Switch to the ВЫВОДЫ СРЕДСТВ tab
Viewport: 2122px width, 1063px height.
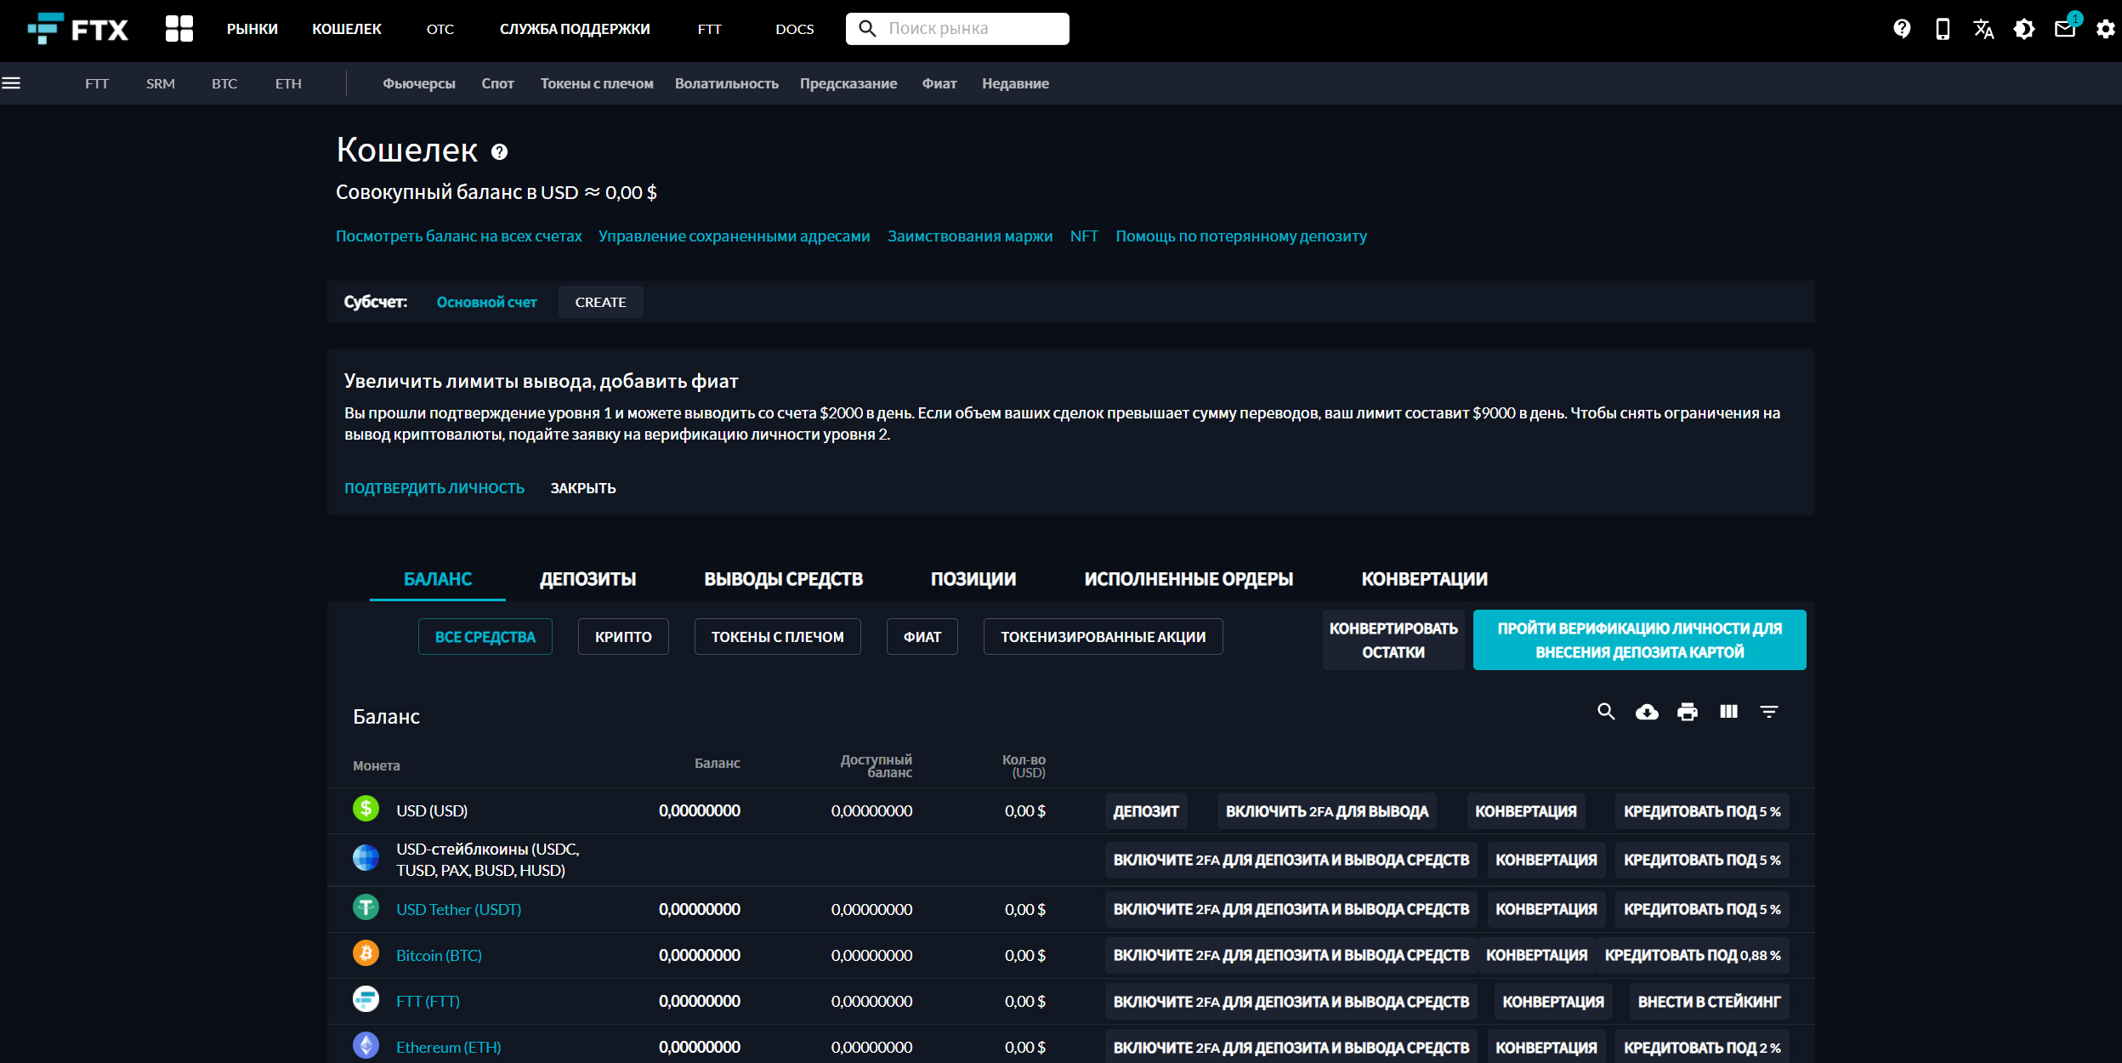coord(784,579)
